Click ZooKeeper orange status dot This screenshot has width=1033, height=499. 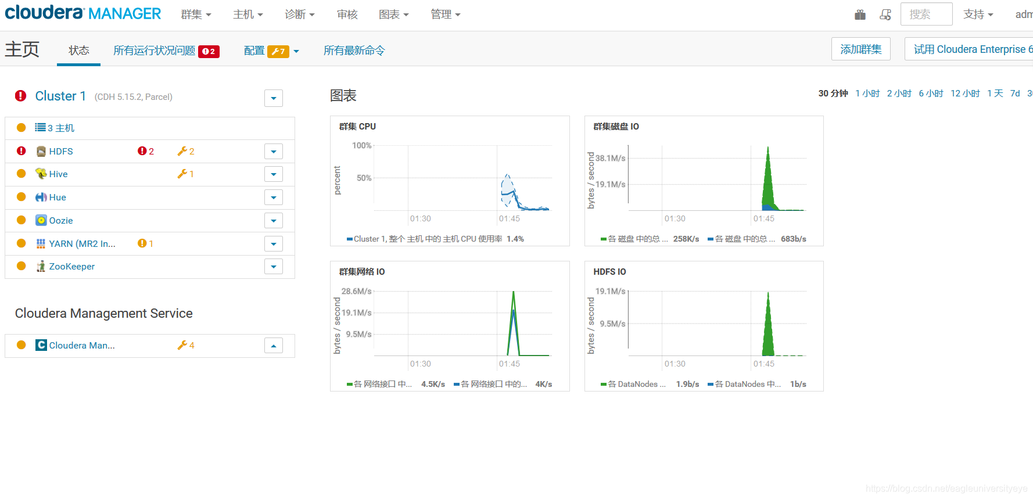coord(21,266)
